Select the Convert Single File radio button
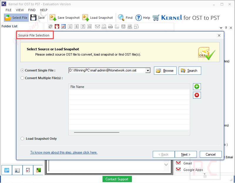 click(22, 70)
